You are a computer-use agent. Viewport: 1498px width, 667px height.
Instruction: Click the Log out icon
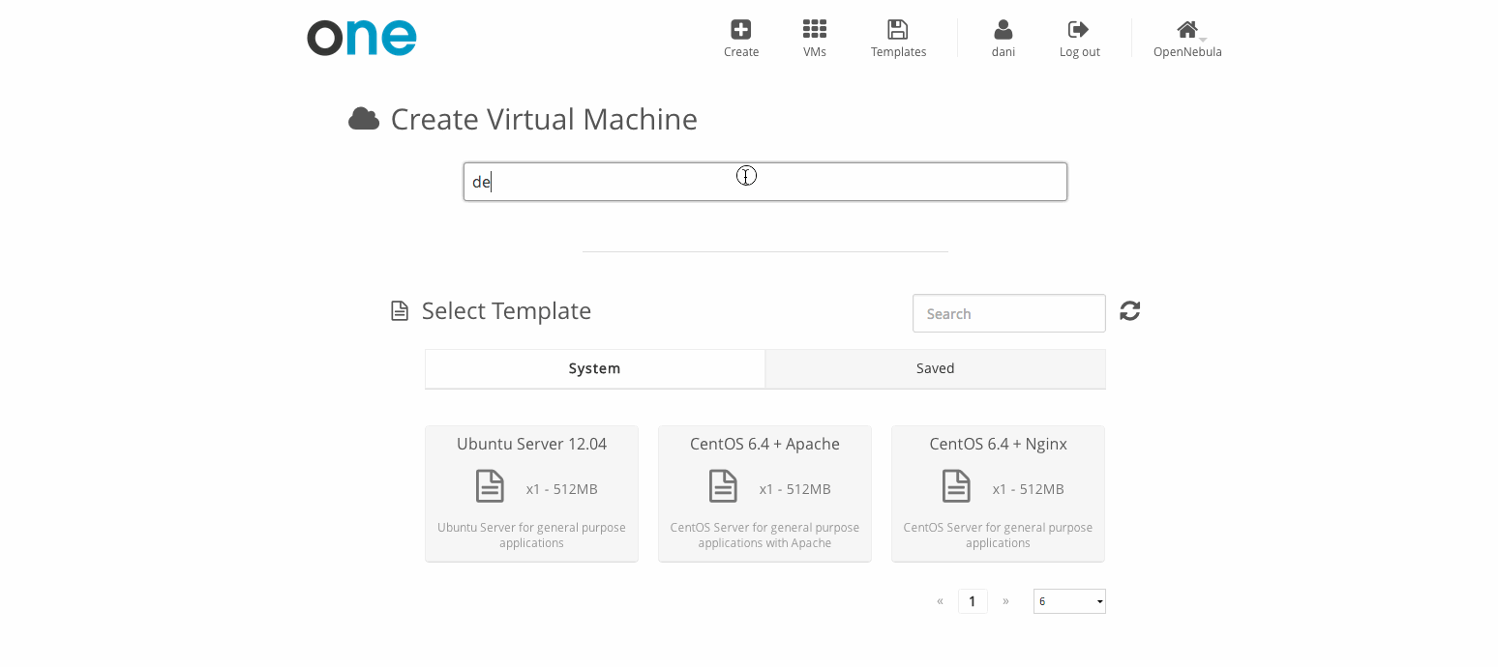tap(1078, 30)
